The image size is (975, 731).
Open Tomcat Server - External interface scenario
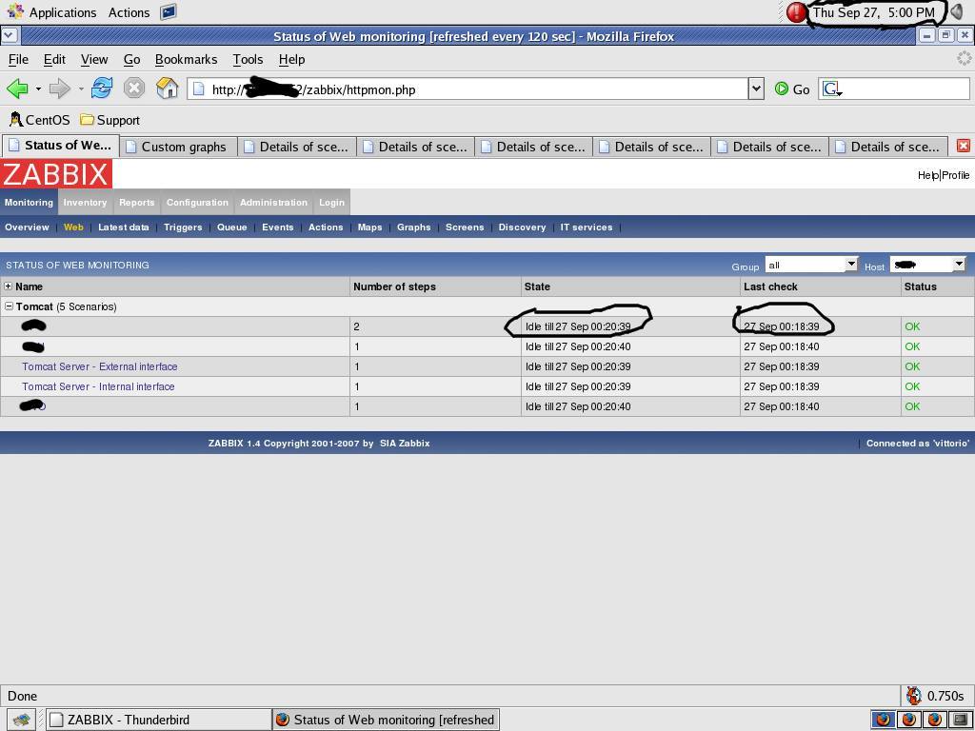[99, 366]
